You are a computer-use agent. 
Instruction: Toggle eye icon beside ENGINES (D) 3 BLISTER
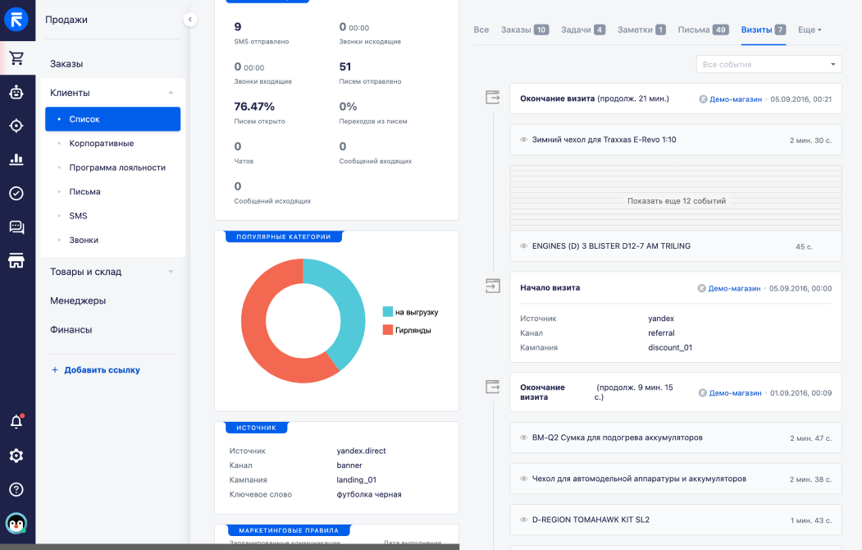tap(523, 246)
